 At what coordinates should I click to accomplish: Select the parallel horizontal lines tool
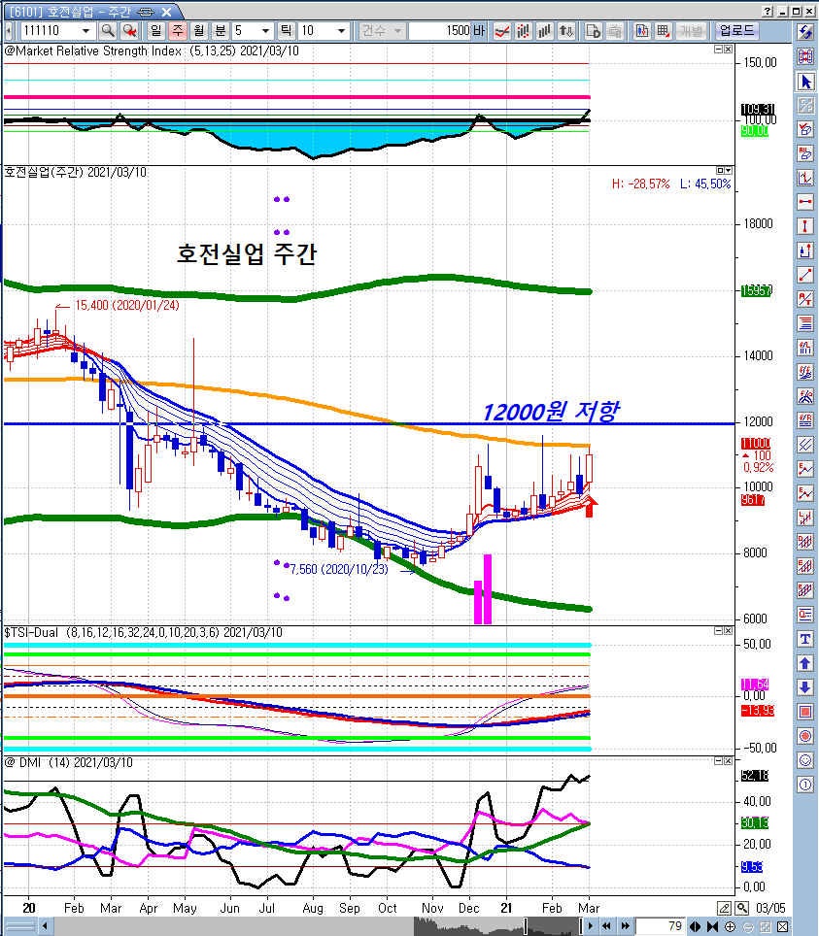(x=805, y=323)
